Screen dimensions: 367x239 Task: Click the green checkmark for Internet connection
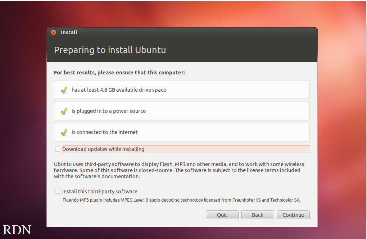(64, 132)
